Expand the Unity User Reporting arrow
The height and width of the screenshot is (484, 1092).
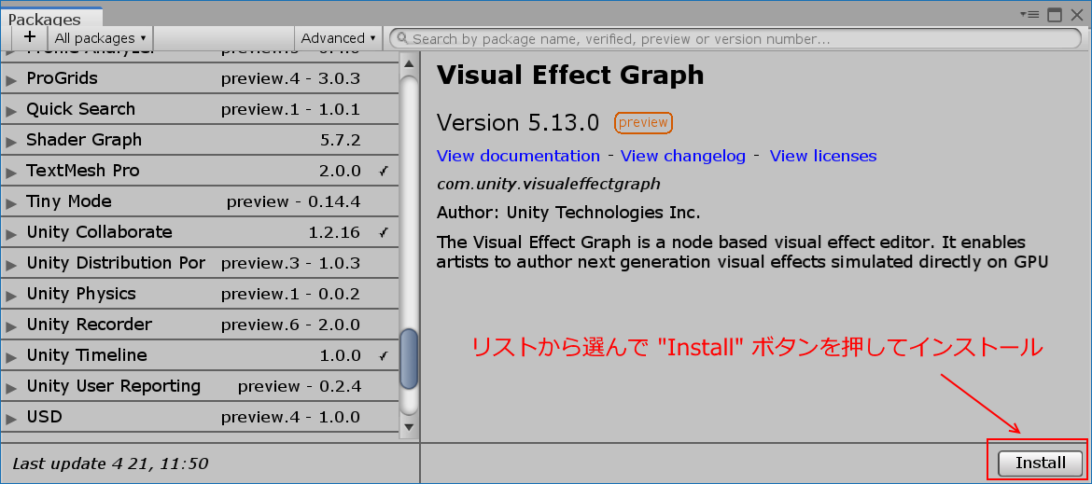[11, 387]
